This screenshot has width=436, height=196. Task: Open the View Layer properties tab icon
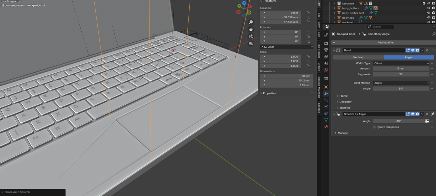click(326, 57)
